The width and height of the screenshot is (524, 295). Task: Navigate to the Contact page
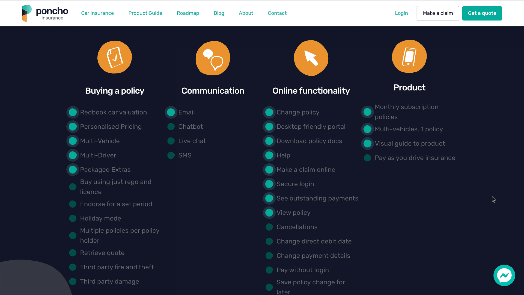(x=277, y=13)
